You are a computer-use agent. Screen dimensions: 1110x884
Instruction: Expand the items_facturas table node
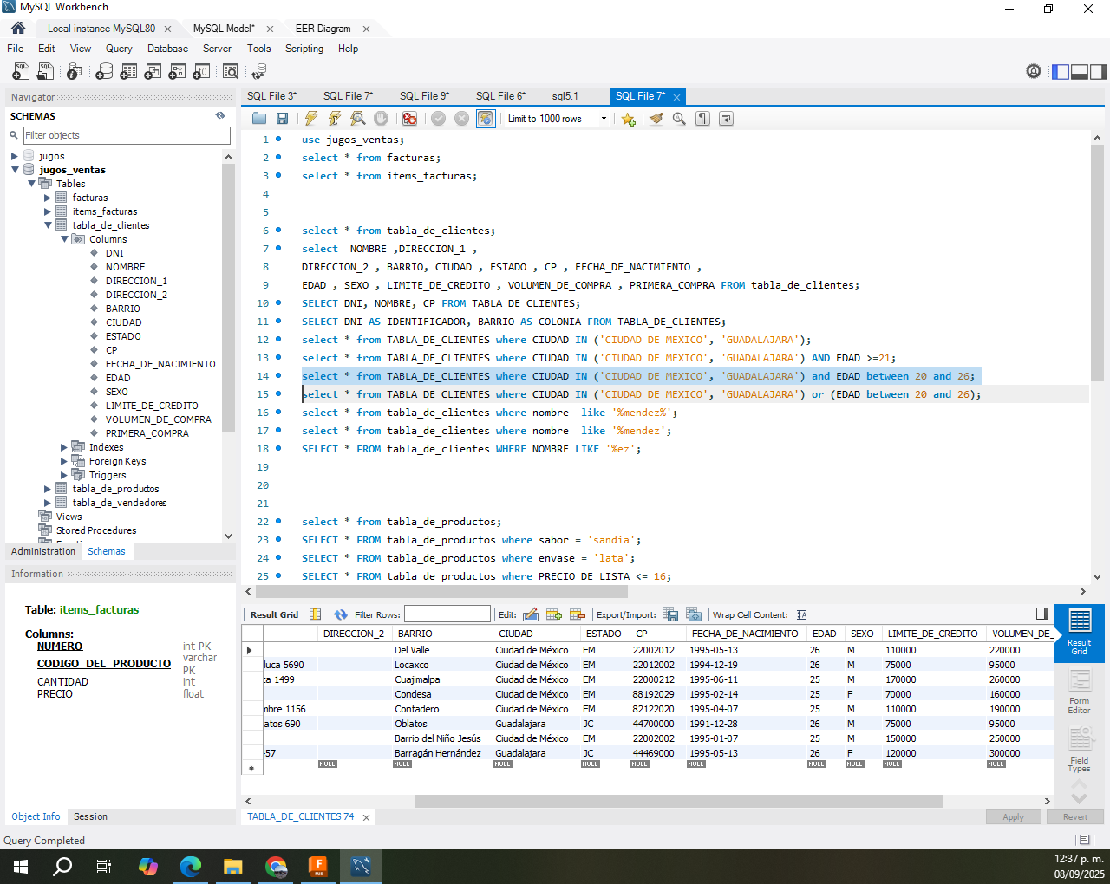[x=48, y=211]
